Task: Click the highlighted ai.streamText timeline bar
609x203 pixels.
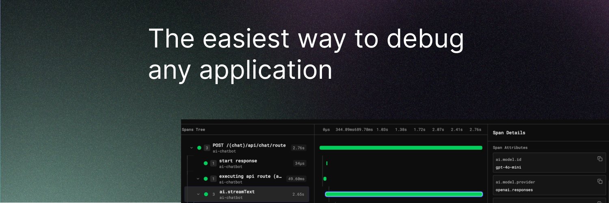Action: [x=404, y=194]
